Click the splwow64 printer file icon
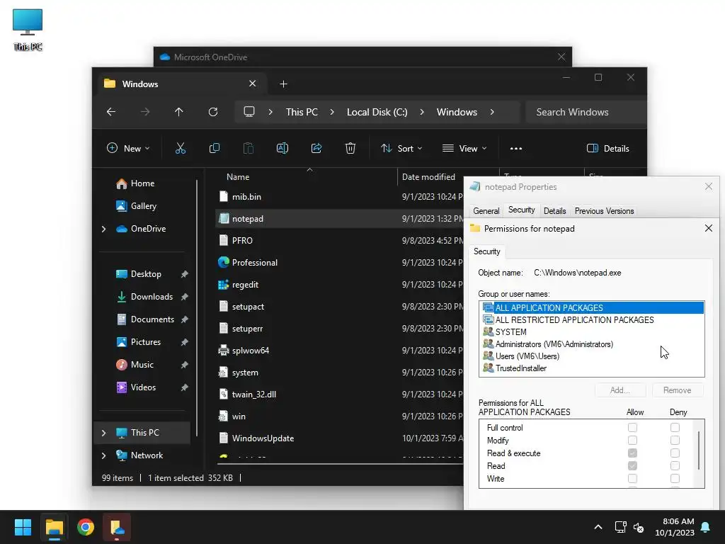This screenshot has height=544, width=725. [x=223, y=350]
